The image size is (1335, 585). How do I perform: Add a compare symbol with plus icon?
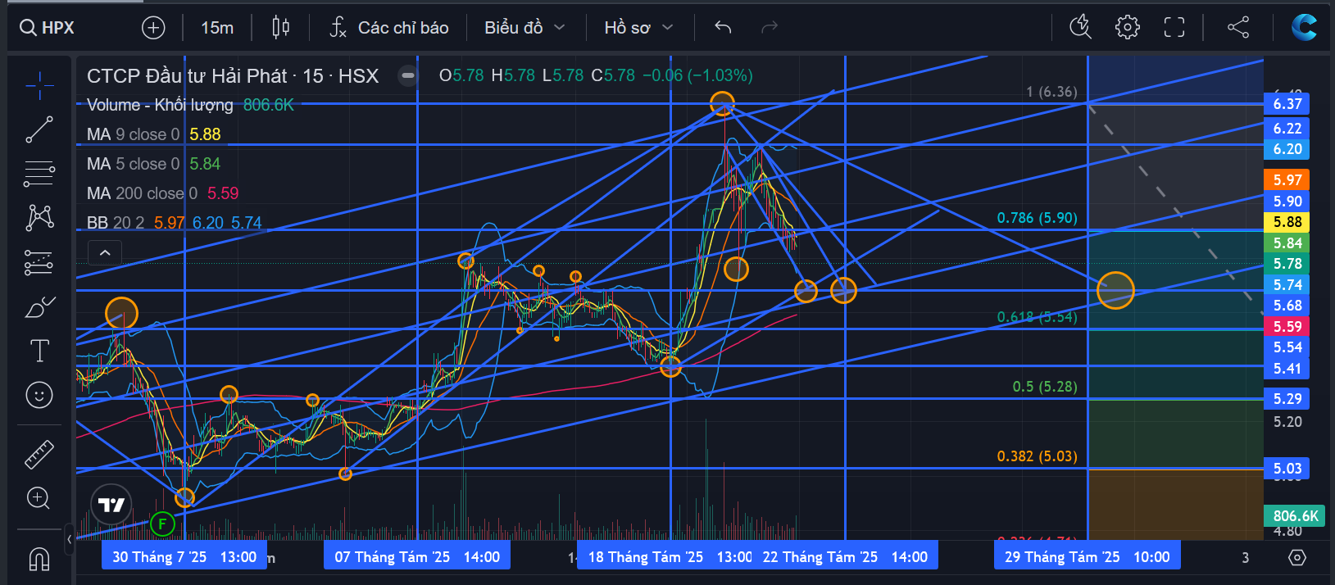coord(153,28)
